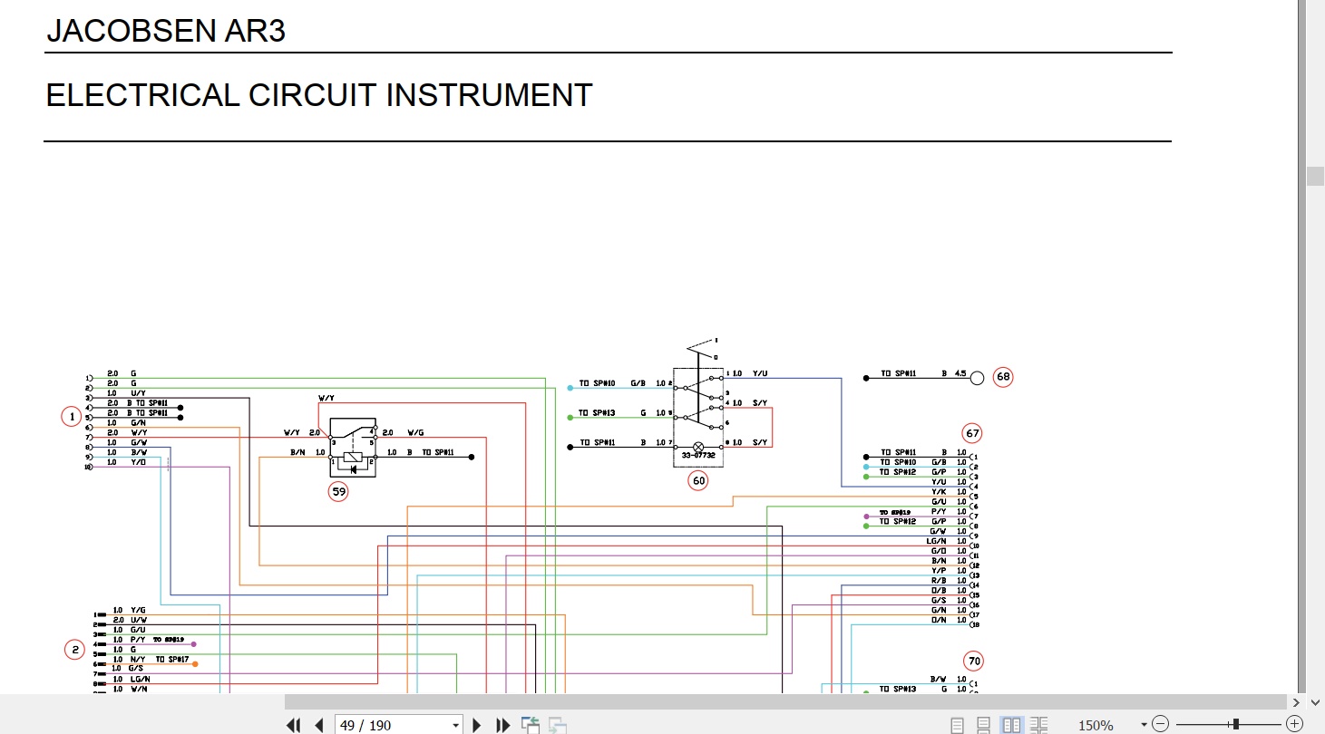The width and height of the screenshot is (1325, 734).
Task: Click the JACOBSEN AR3 heading
Action: pos(166,31)
